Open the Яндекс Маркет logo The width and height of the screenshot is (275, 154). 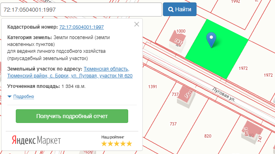click(x=36, y=140)
